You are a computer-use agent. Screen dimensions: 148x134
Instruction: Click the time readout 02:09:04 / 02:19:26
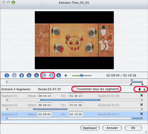pyautogui.click(x=121, y=75)
